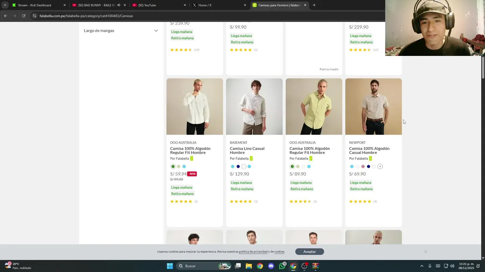The image size is (485, 272).
Task: Open Camisa 100% Algodón Casual Hombre title
Action: [369, 150]
